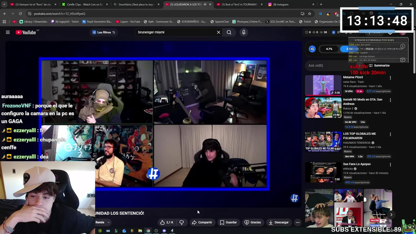The width and height of the screenshot is (416, 234).
Task: Summarize the video with vidIQ
Action: point(379,65)
